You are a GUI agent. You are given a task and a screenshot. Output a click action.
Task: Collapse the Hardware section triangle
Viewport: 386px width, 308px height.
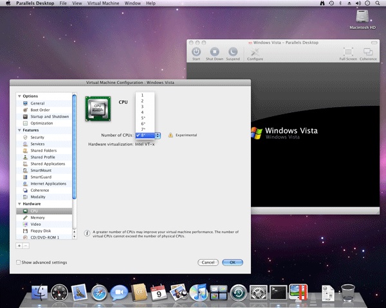coord(19,204)
